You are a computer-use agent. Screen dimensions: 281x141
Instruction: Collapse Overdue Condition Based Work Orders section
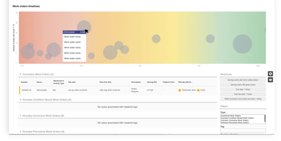click(20, 99)
